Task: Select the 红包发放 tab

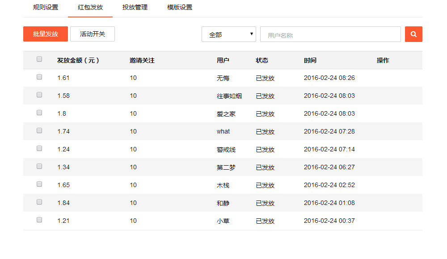Action: pos(90,8)
